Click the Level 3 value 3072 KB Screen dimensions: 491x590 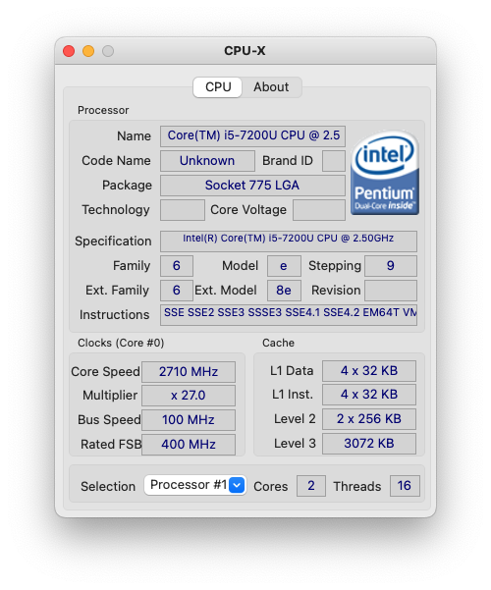369,444
